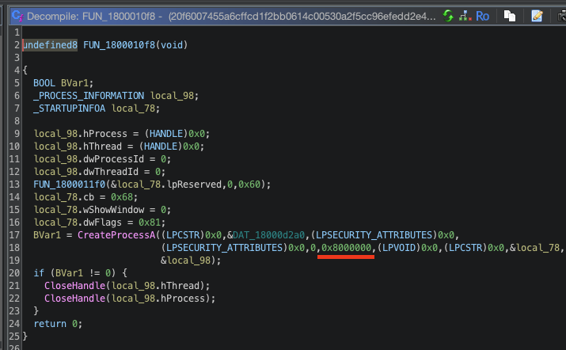566x350 pixels.
Task: Click the LPVOID cast
Action: tap(399, 247)
